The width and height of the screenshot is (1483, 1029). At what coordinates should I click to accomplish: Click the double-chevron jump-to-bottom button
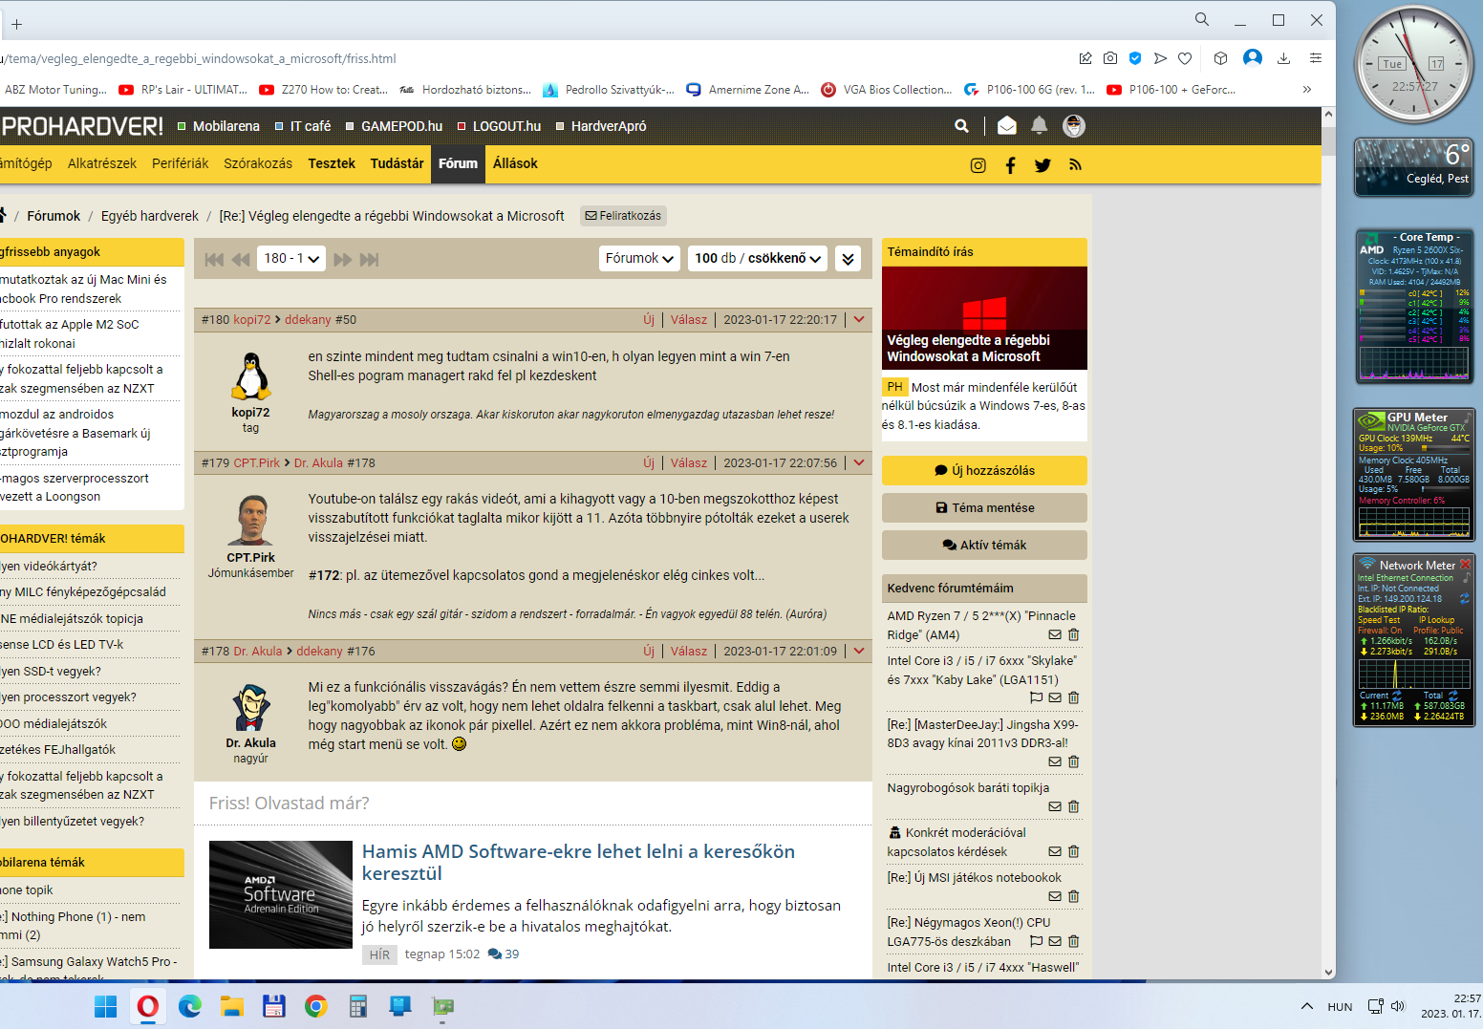848,259
